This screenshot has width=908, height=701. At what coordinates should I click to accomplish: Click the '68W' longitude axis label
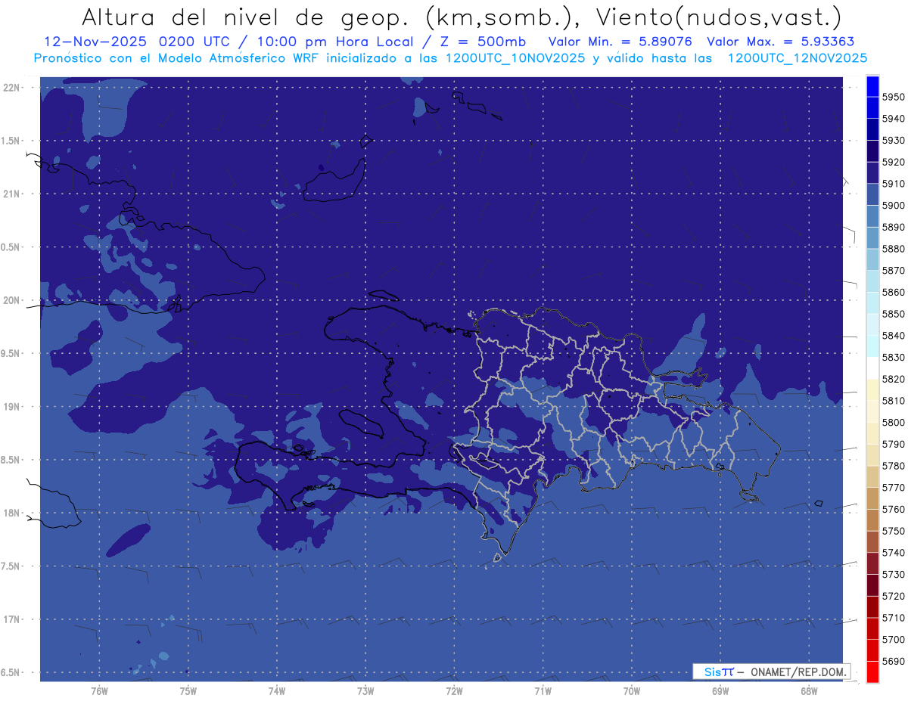[x=809, y=690]
